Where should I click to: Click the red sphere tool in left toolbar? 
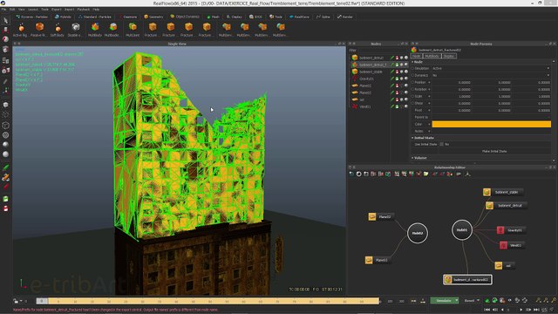[x=5, y=39]
